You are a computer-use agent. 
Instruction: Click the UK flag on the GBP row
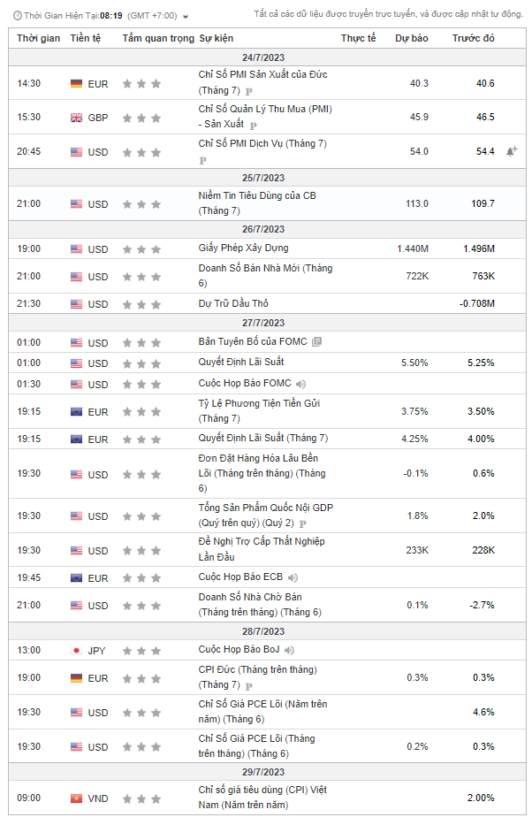coord(77,118)
